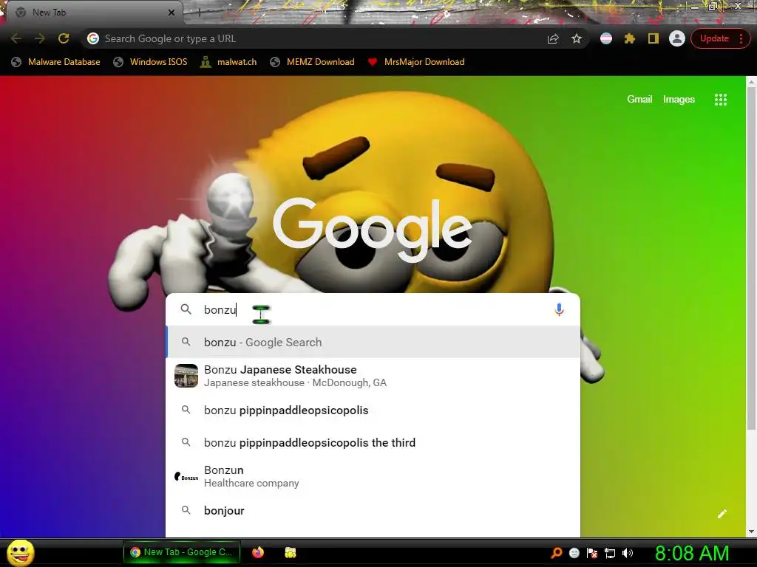This screenshot has width=757, height=567.
Task: Click the New Tab - Google Chrome taskbar button
Action: 182,552
